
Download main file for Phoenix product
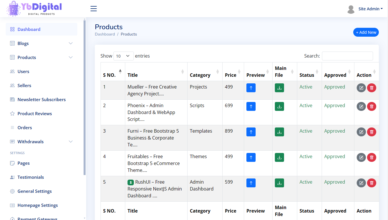279,107
